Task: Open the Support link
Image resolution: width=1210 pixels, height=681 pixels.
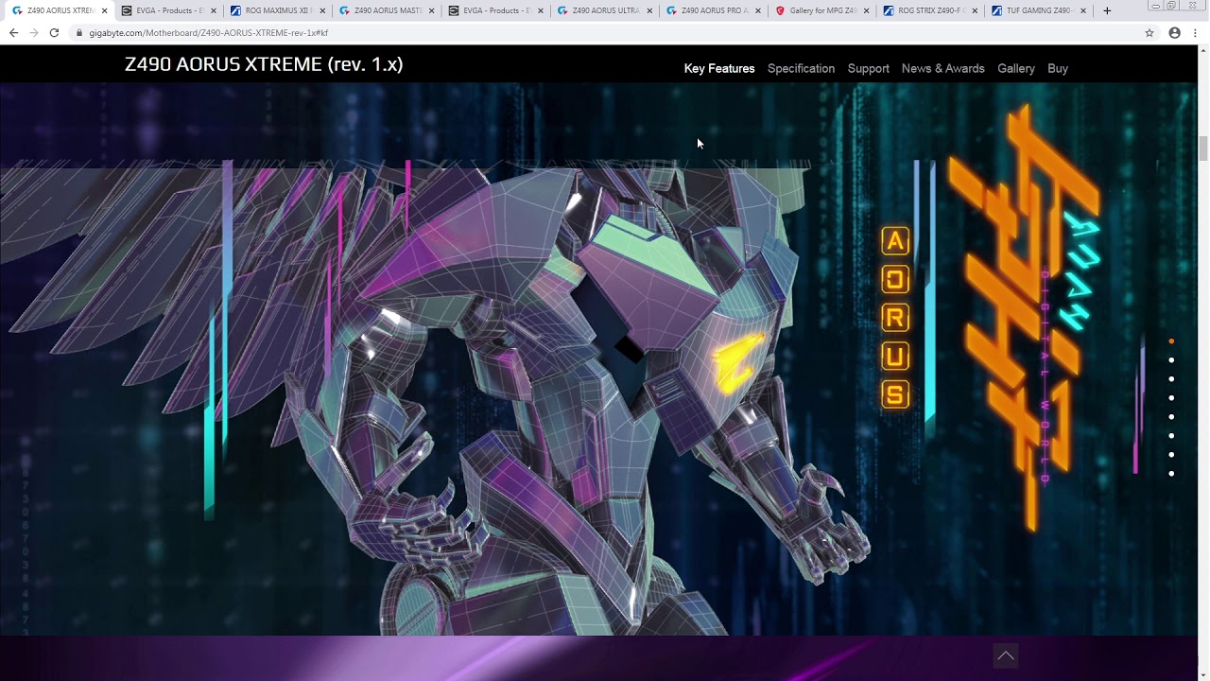Action: click(x=868, y=68)
